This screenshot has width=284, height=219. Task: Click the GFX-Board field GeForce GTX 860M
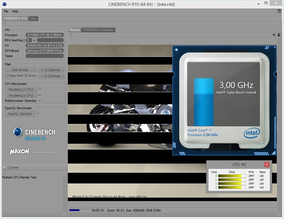[x=45, y=51]
